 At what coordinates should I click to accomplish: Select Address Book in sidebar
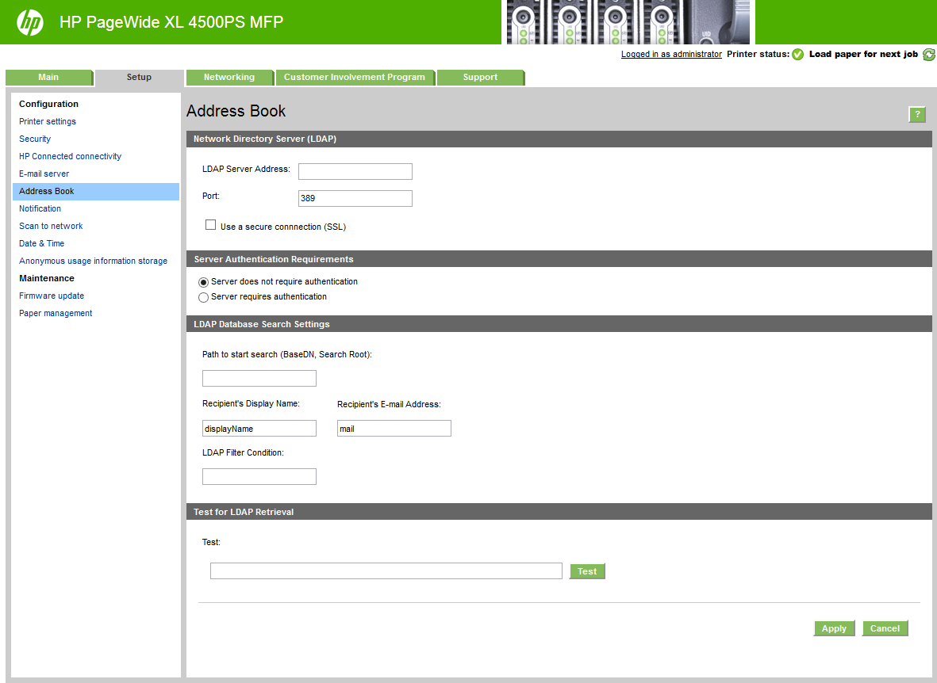(96, 191)
